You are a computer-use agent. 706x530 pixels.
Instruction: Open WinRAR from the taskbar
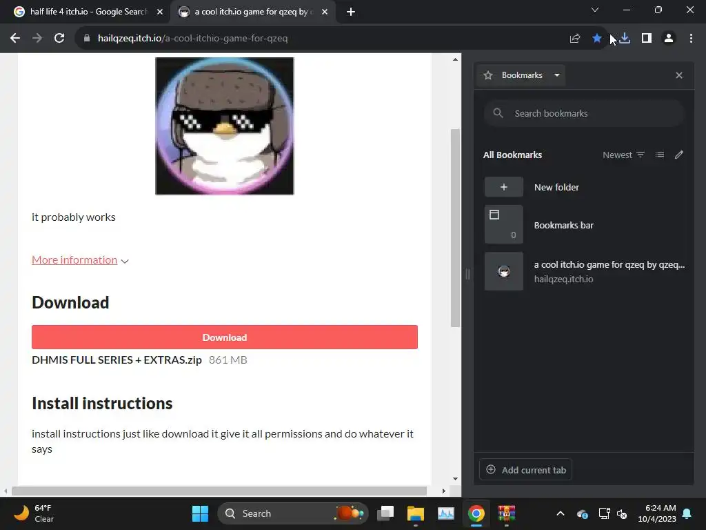(507, 513)
